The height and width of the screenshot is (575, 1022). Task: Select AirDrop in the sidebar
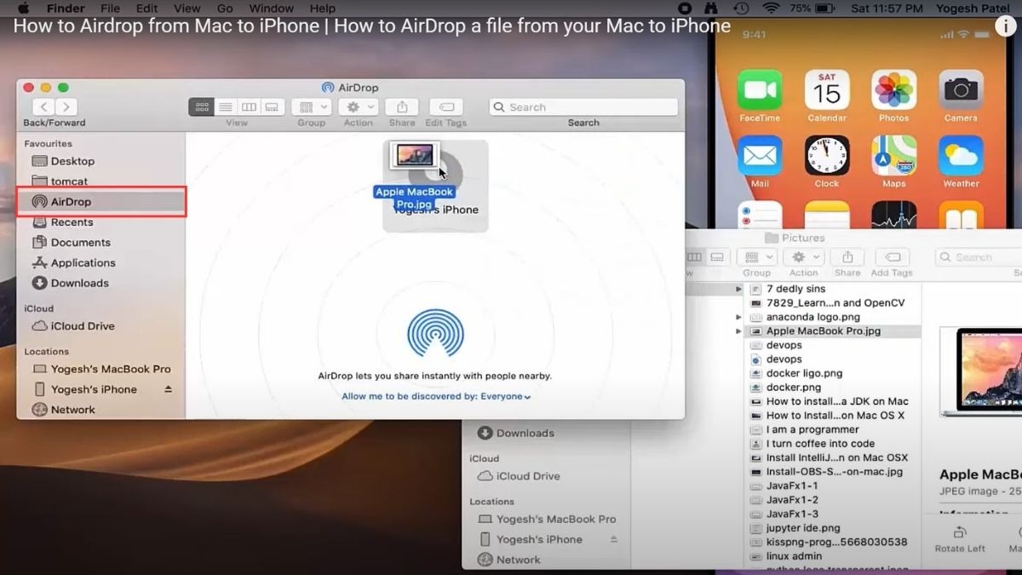click(x=100, y=202)
